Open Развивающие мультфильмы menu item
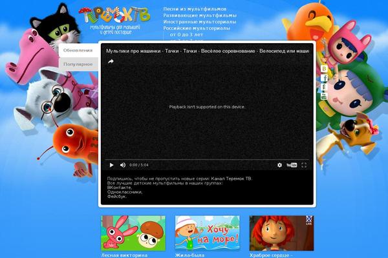The width and height of the screenshot is (388, 258). click(200, 15)
